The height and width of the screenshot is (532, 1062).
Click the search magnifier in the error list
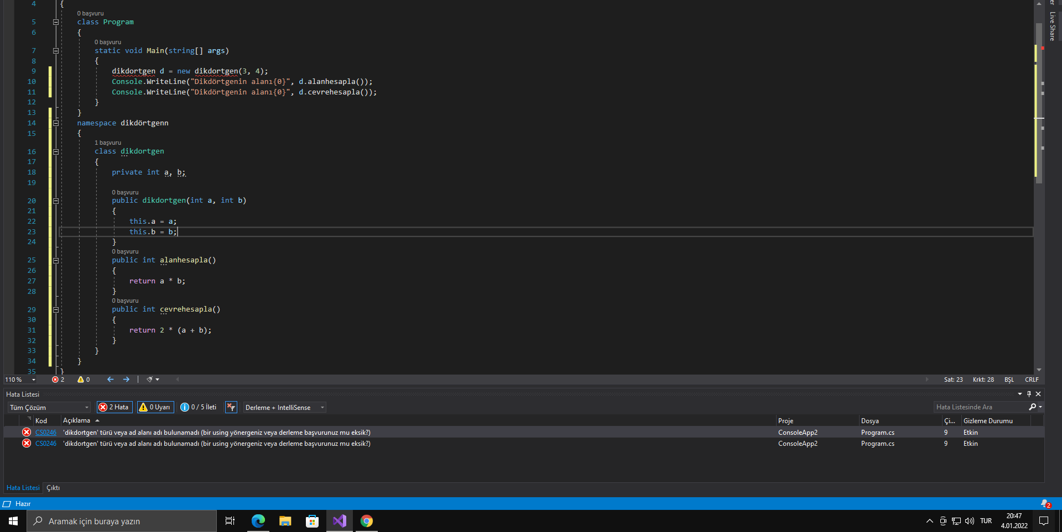point(1032,407)
